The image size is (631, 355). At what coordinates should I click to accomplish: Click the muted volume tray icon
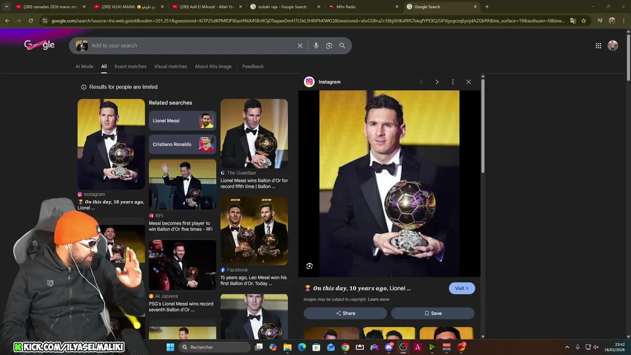[x=596, y=347]
